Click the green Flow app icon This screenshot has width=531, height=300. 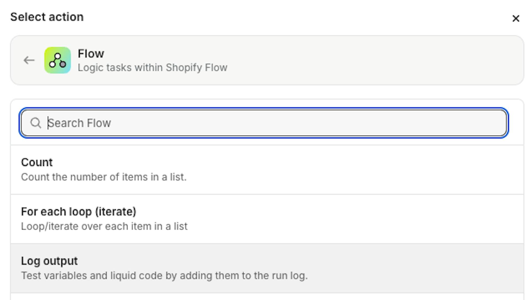point(58,60)
